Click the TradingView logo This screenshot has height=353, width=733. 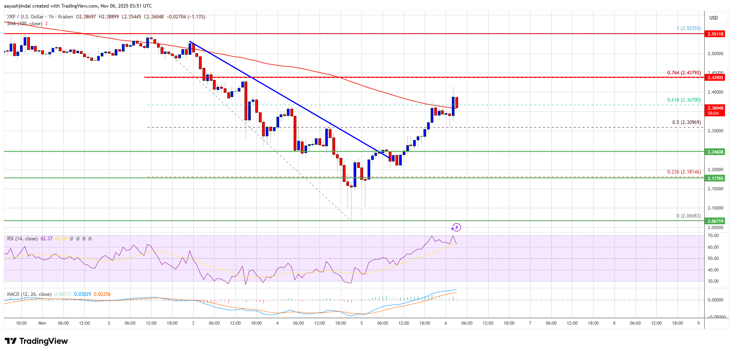tap(36, 341)
